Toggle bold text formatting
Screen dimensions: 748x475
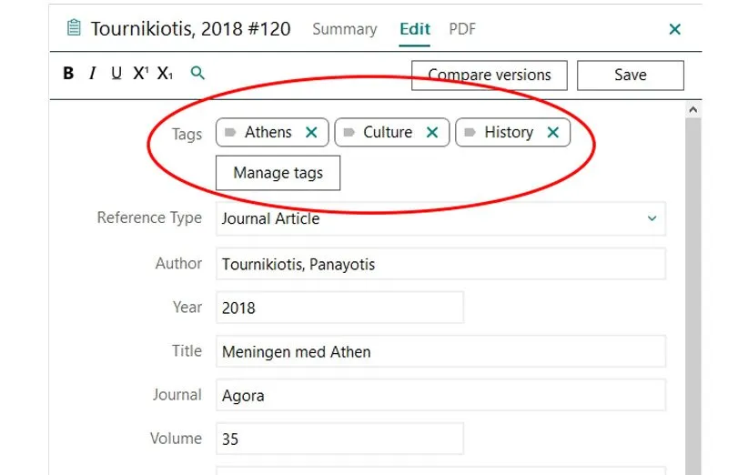pos(68,75)
